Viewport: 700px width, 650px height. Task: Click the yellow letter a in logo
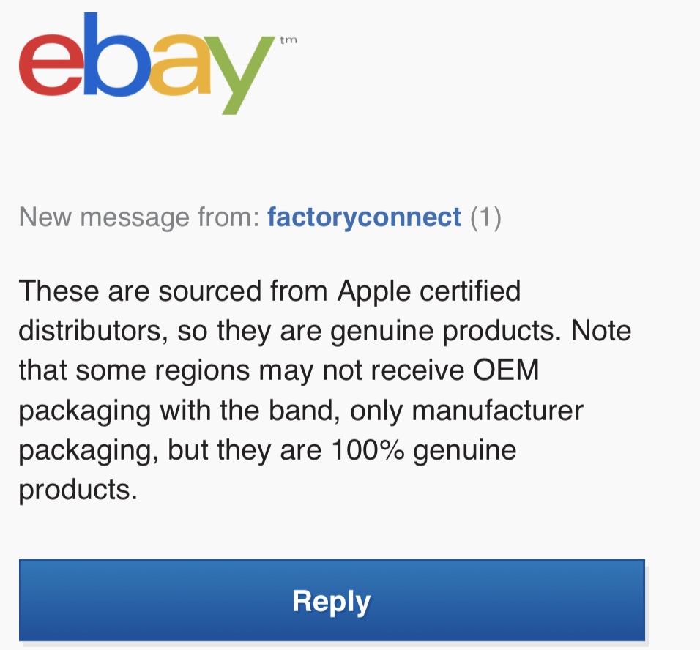click(x=179, y=65)
